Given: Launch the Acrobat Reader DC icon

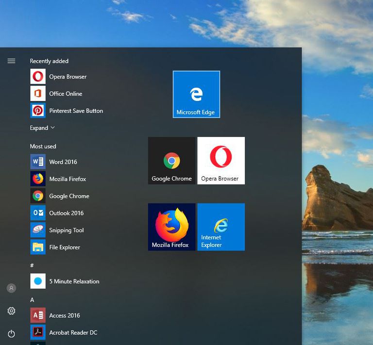Looking at the screenshot, I should point(38,333).
